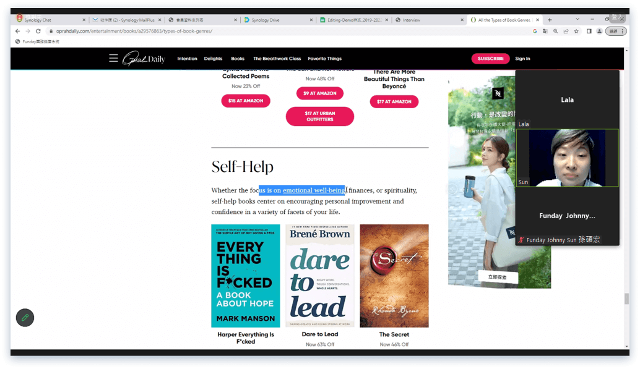Reload the page with the refresh icon
Screen dimensions: 640x369
point(38,31)
